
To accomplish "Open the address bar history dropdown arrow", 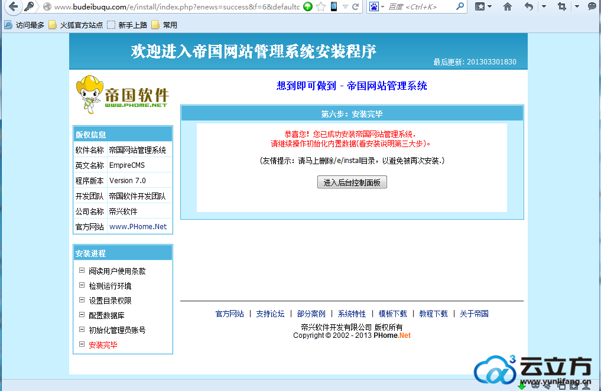I will (x=345, y=7).
